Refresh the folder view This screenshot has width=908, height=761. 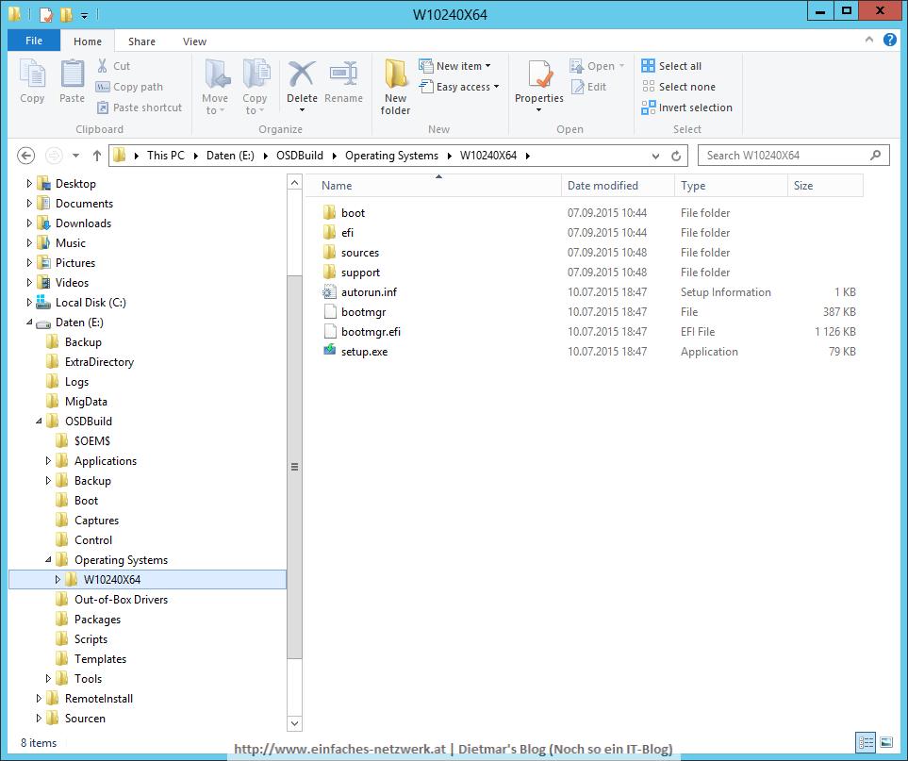[676, 156]
